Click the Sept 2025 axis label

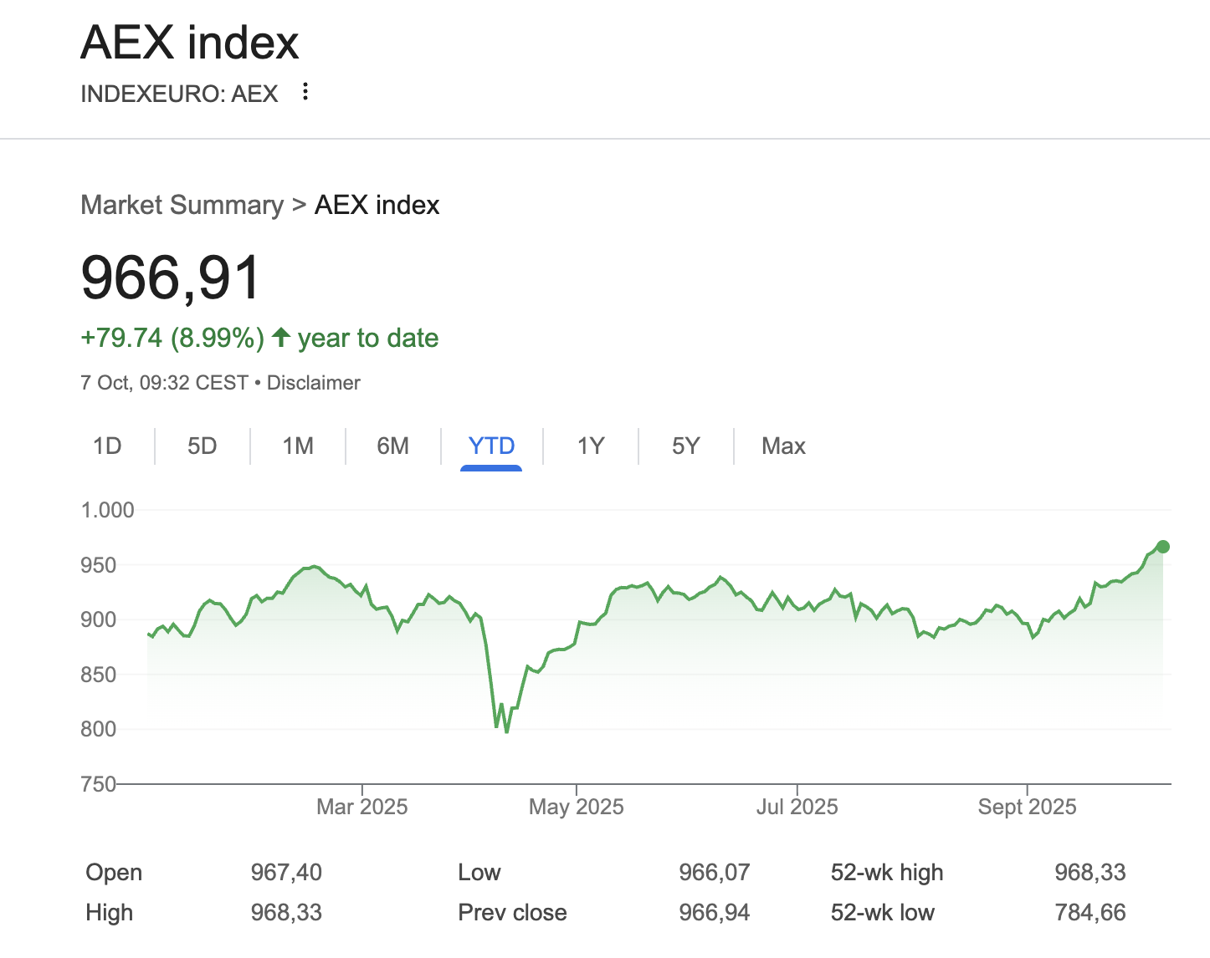pyautogui.click(x=1027, y=807)
